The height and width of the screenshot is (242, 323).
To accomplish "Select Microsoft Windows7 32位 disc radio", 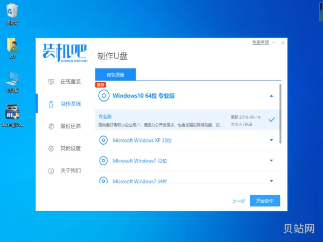I will tap(103, 160).
